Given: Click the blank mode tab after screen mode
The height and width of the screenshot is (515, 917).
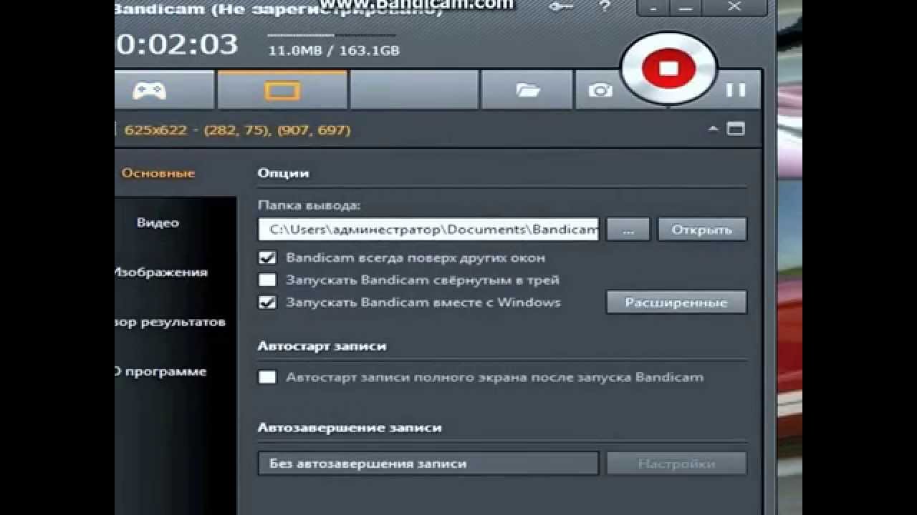Looking at the screenshot, I should tap(414, 90).
